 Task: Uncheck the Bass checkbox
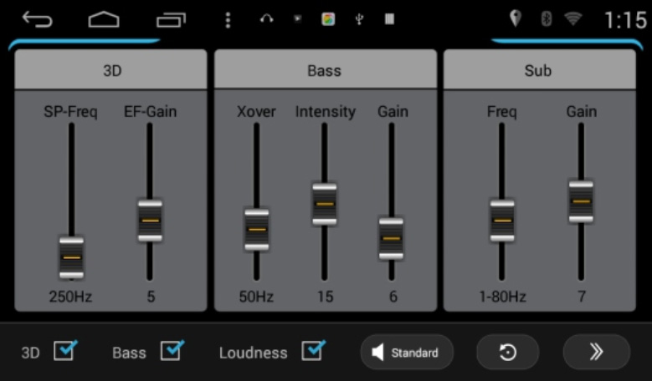[171, 351]
